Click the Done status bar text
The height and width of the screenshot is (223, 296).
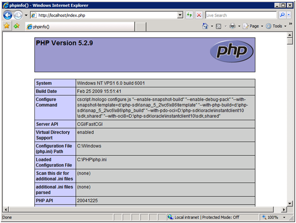[7, 217]
